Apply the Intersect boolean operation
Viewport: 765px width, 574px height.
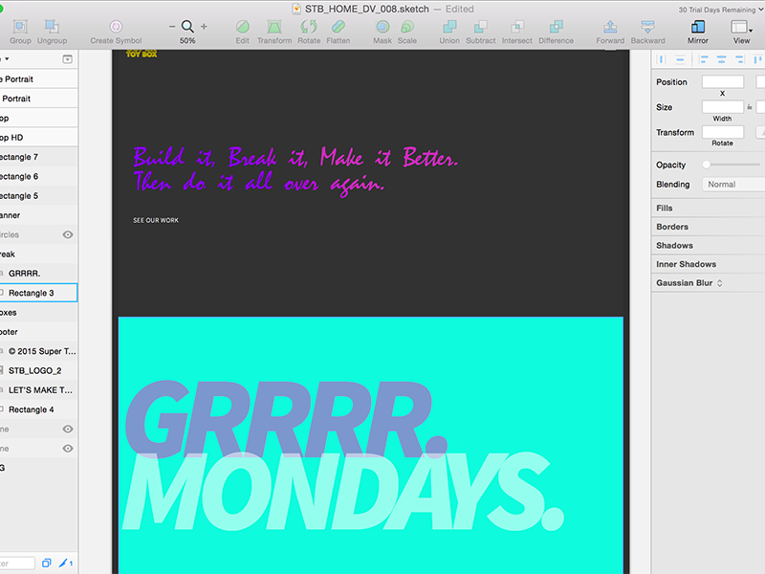tap(517, 32)
